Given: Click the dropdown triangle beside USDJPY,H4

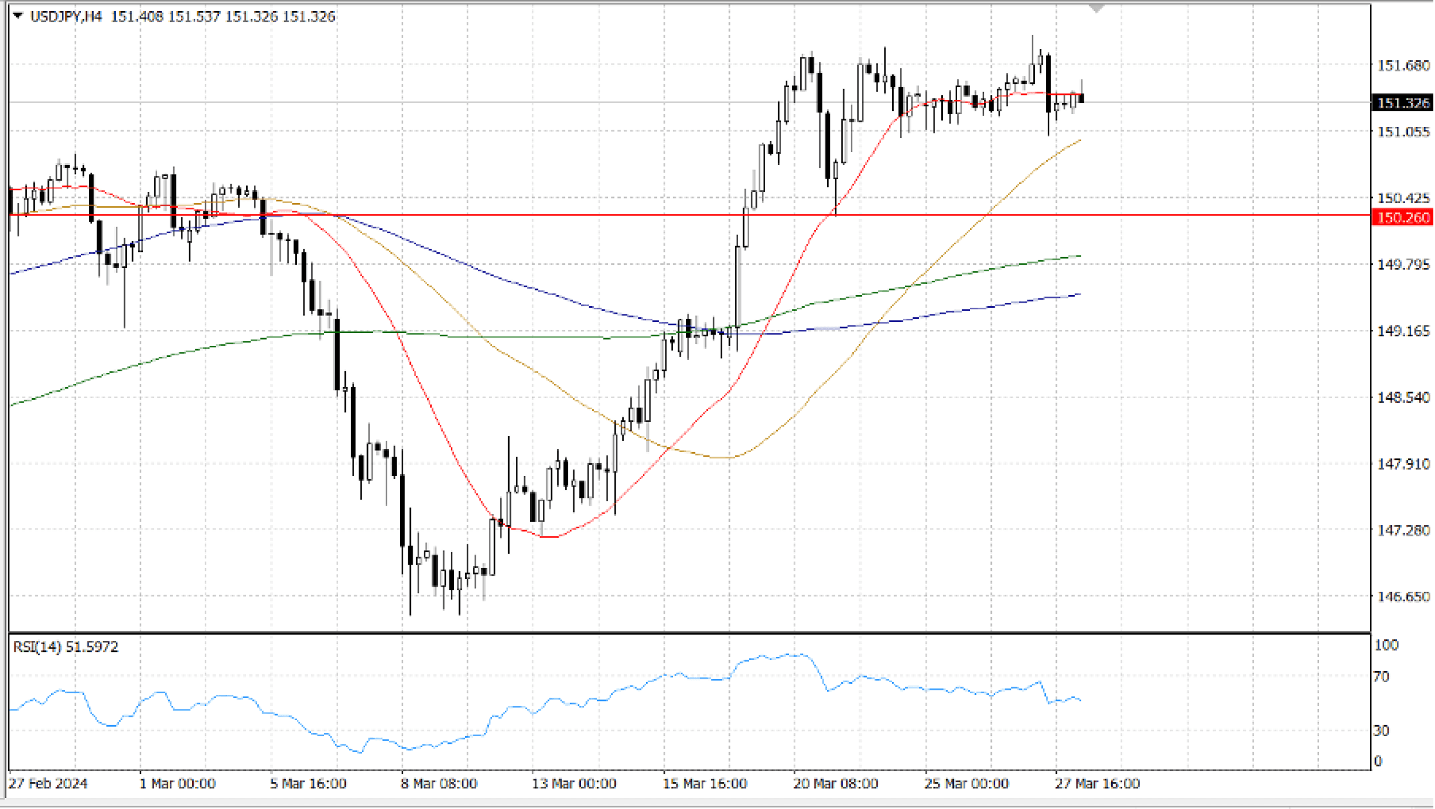Looking at the screenshot, I should [18, 16].
